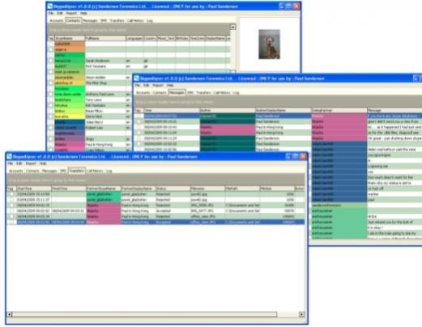Close the Transfers window
This screenshot has width=422, height=327.
click(303, 156)
